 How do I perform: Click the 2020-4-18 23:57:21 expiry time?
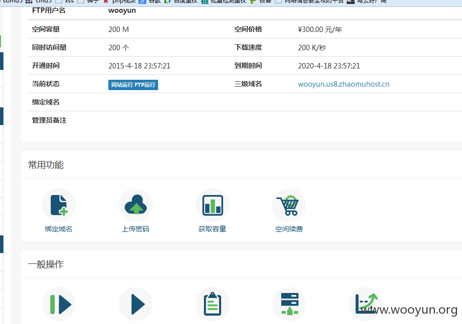click(329, 66)
